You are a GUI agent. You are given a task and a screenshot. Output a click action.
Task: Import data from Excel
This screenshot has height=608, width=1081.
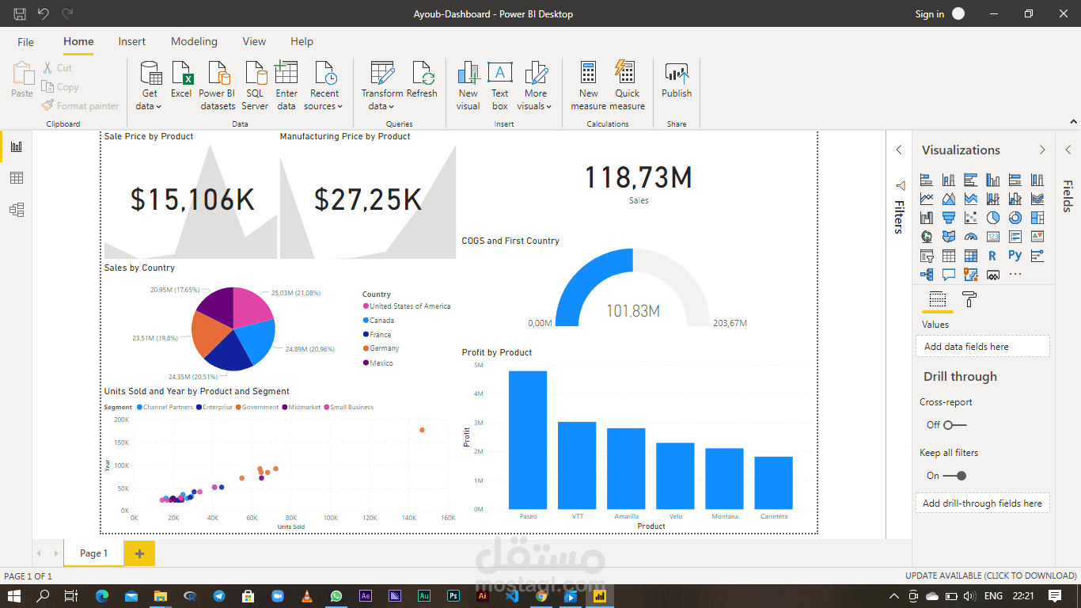pyautogui.click(x=181, y=81)
